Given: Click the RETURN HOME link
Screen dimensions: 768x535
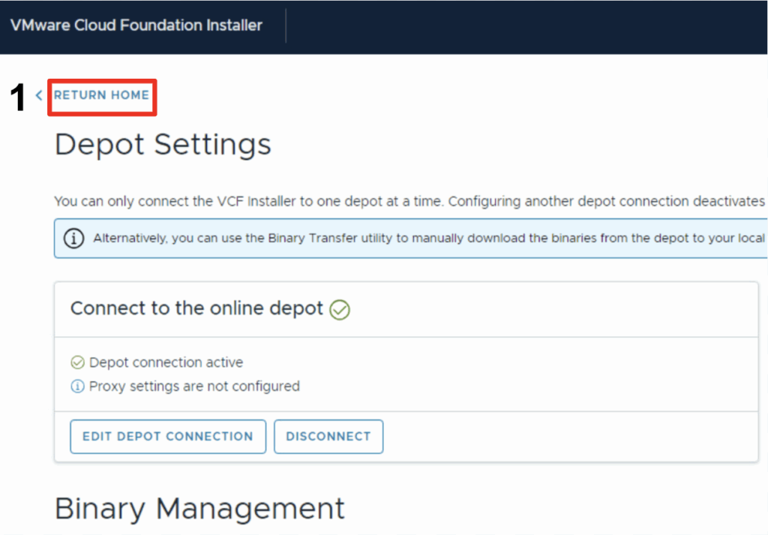Looking at the screenshot, I should tap(101, 95).
